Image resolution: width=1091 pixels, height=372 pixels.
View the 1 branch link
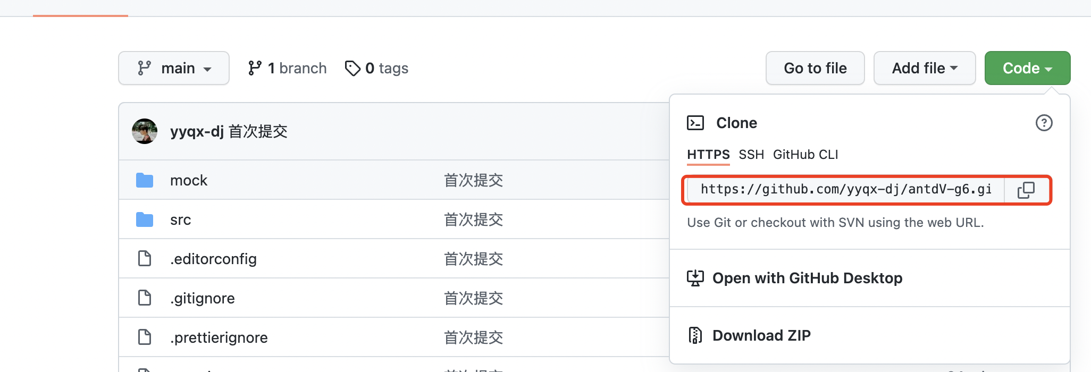point(287,68)
